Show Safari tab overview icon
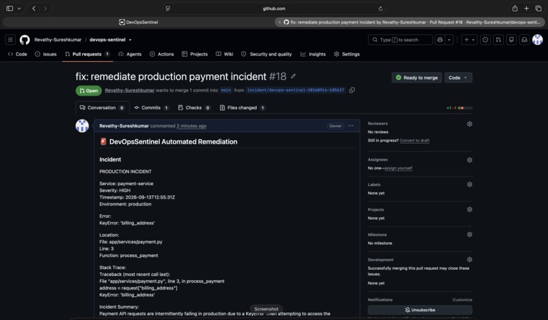This screenshot has width=548, height=320. 538,8
